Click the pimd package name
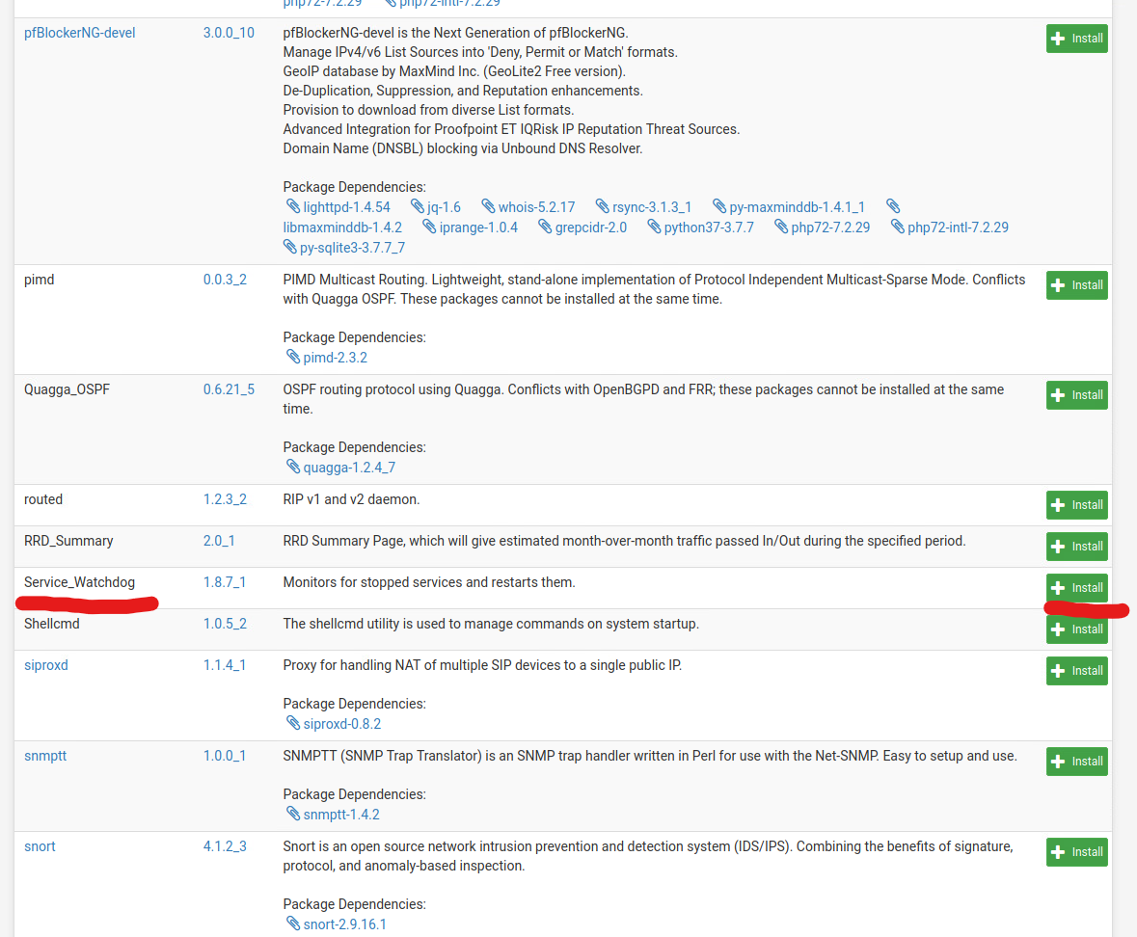 pyautogui.click(x=40, y=280)
